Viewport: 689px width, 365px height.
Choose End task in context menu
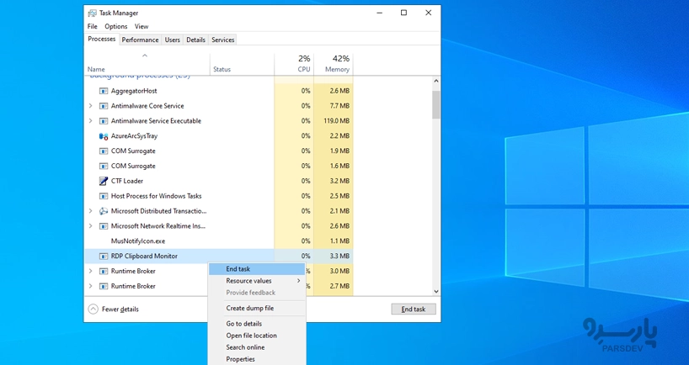point(257,269)
